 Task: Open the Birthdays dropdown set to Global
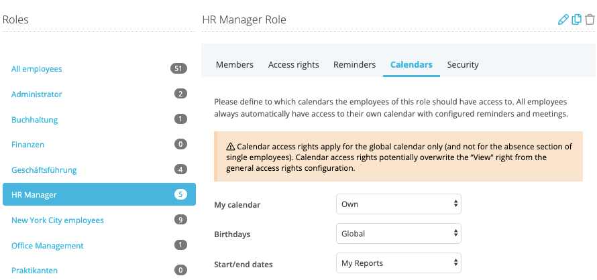click(x=398, y=234)
